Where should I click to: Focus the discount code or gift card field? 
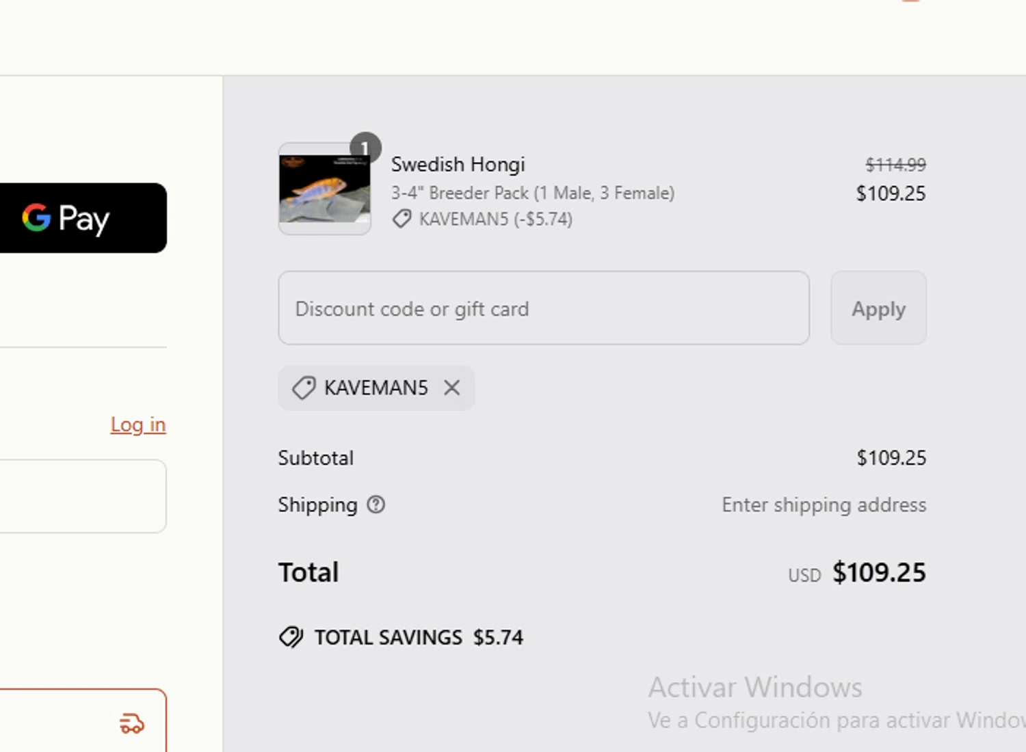544,308
